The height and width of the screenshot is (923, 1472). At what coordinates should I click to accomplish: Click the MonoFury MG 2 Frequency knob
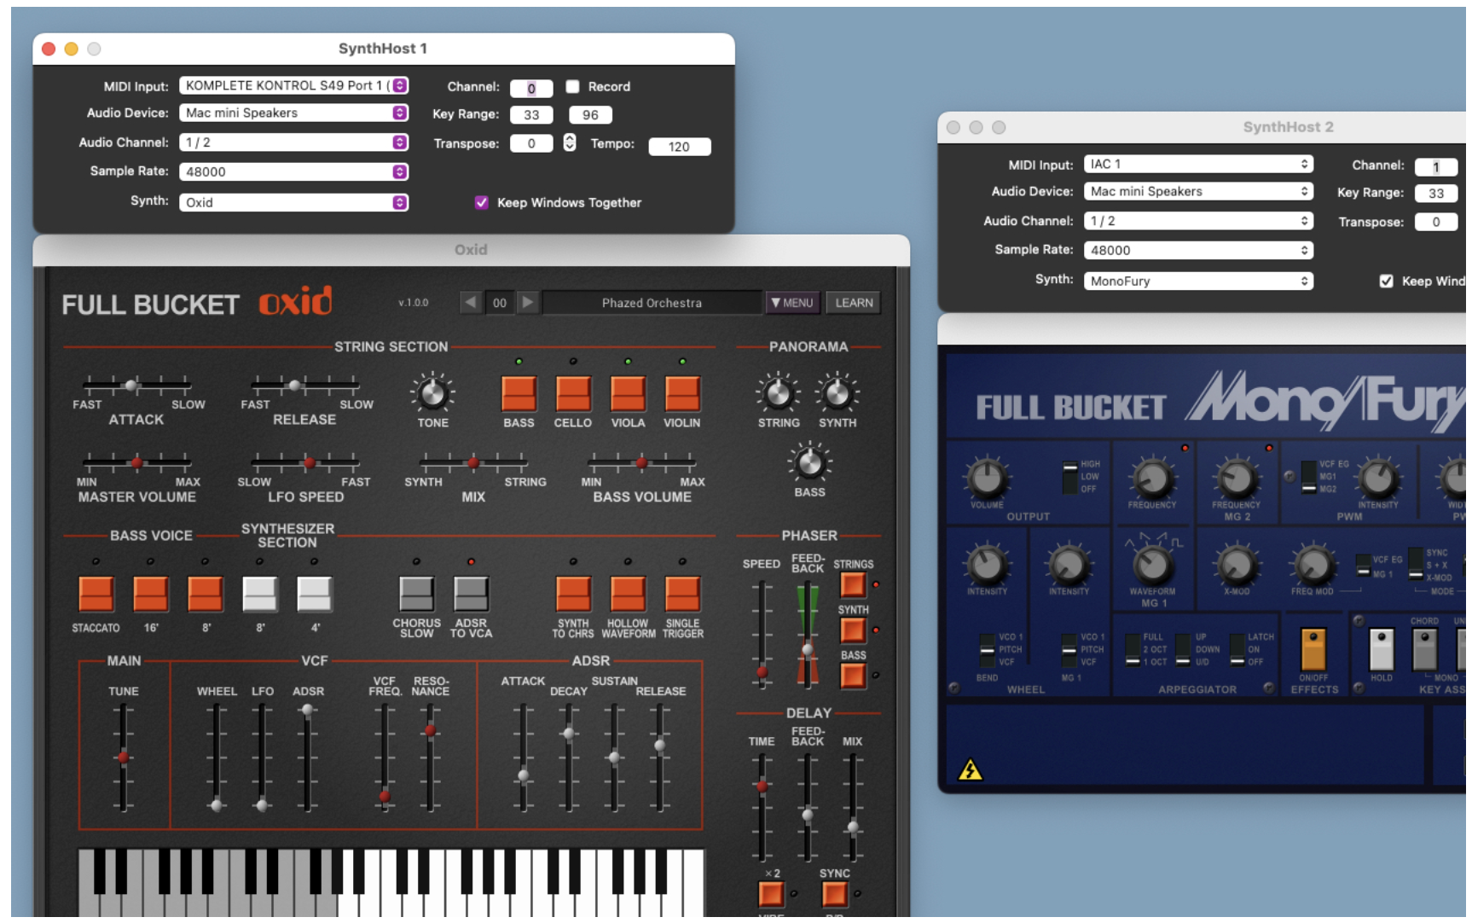pyautogui.click(x=1236, y=478)
